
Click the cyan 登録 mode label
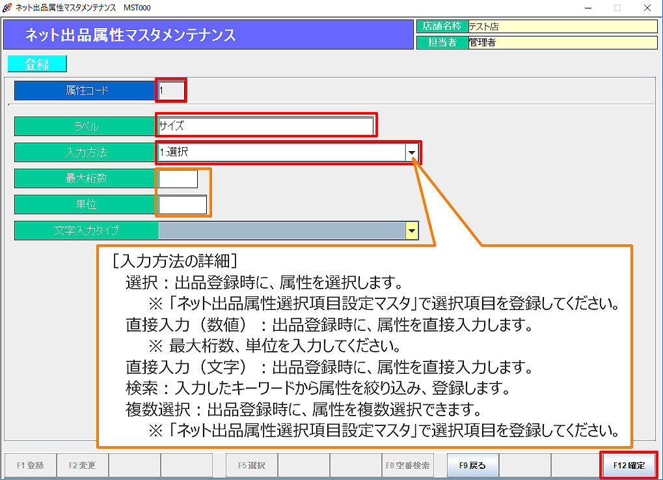37,64
